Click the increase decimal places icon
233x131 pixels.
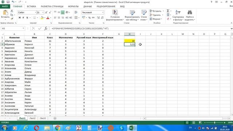98,18
